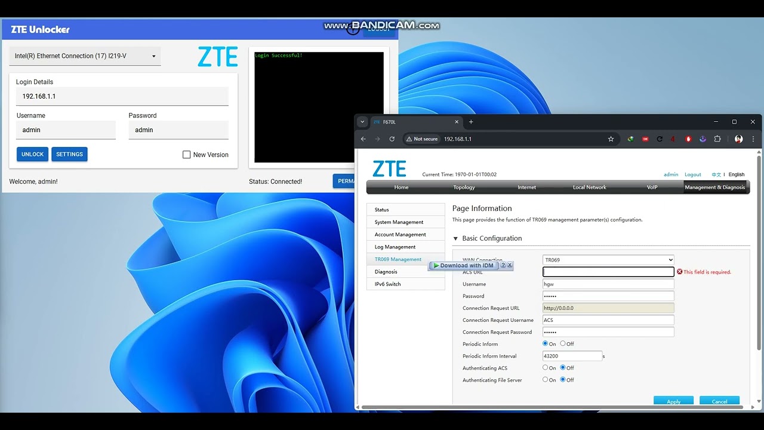This screenshot has height=430, width=764.
Task: Set Periodic Inform to On
Action: point(545,343)
